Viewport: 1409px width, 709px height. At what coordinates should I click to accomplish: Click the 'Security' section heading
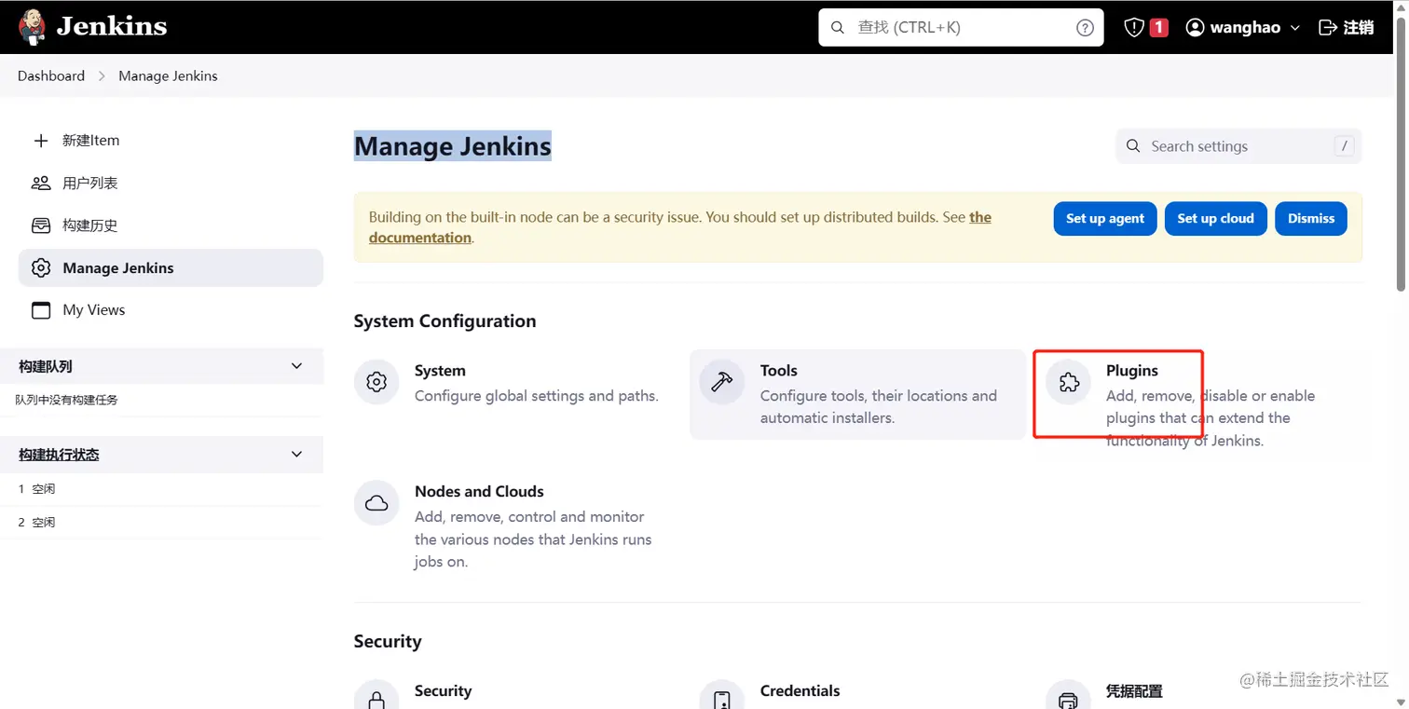tap(388, 642)
